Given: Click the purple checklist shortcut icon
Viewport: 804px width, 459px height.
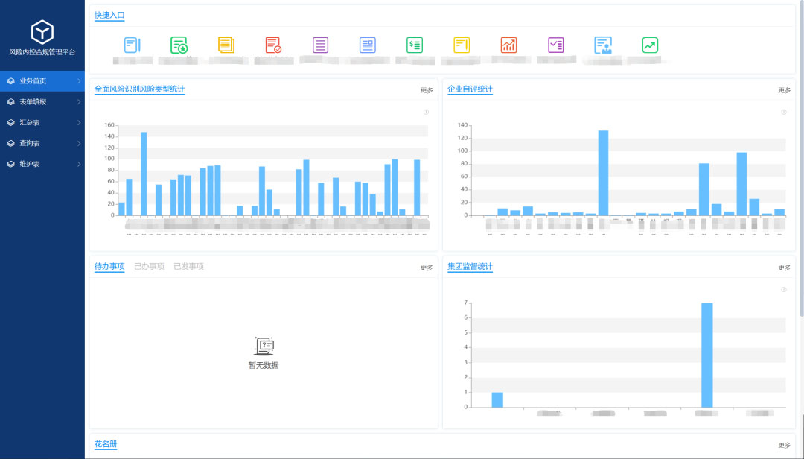Looking at the screenshot, I should 556,45.
